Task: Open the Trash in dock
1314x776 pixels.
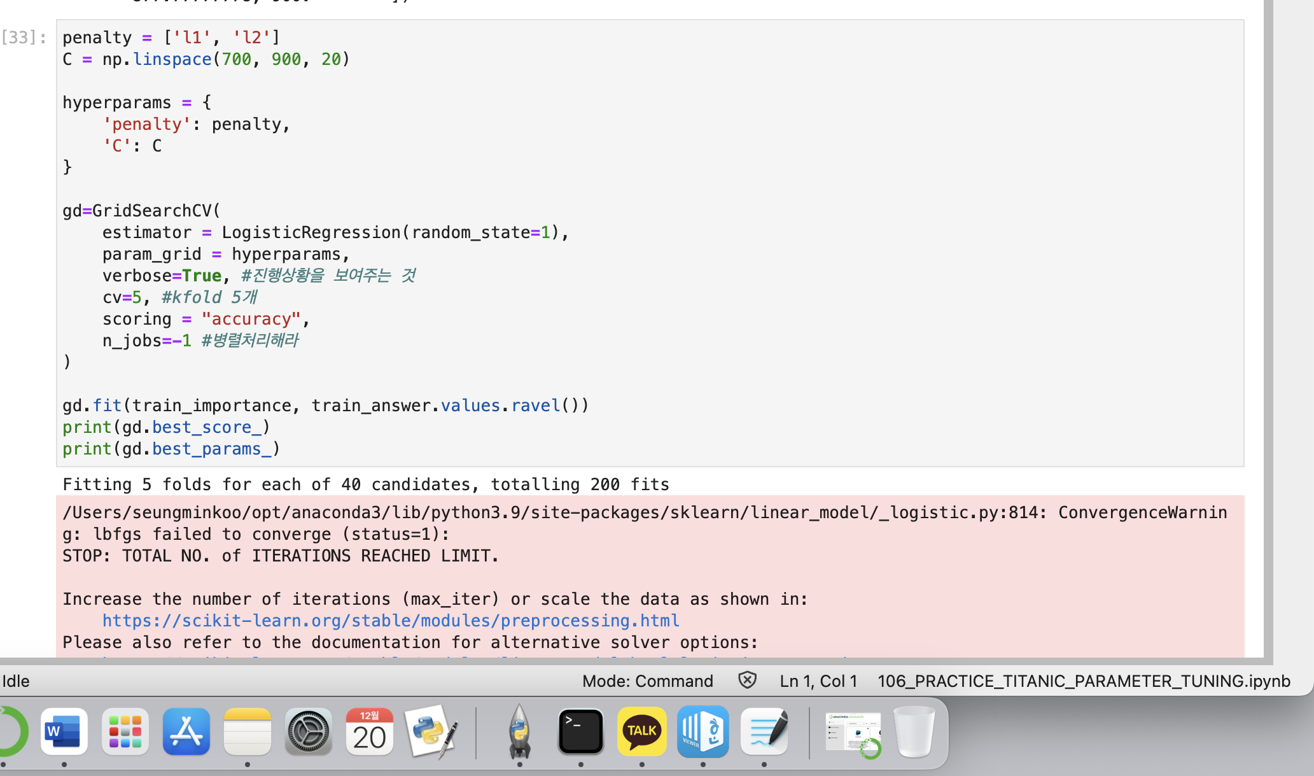Action: pos(914,731)
